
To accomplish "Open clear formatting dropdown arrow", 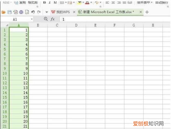I will (100, 2).
